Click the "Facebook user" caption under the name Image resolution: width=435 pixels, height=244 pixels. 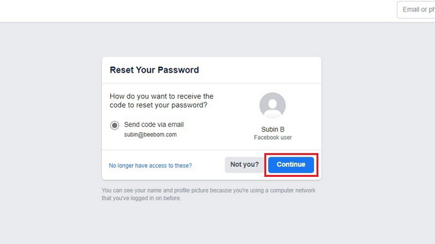(x=273, y=138)
